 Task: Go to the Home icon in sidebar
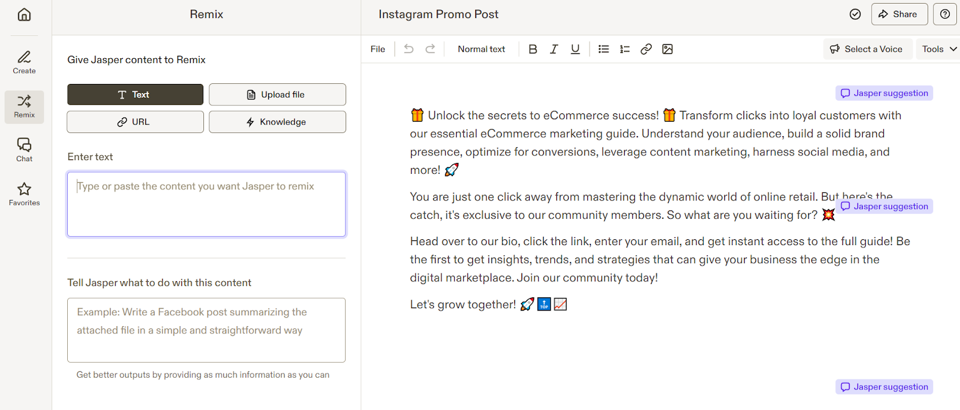[x=24, y=14]
